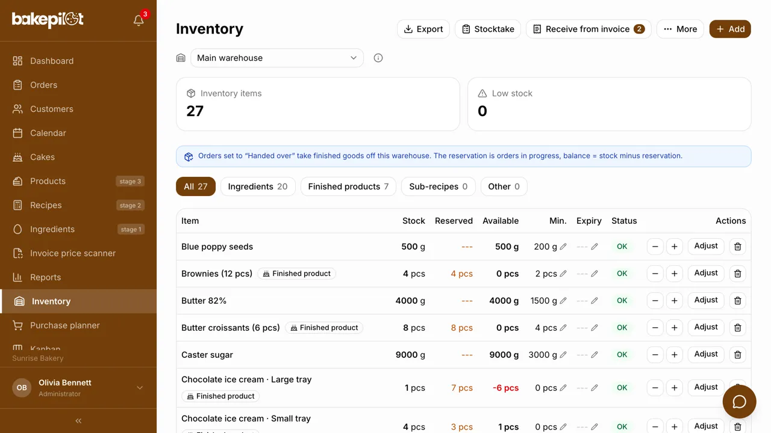Click the -6 pcs available value
Image resolution: width=771 pixels, height=433 pixels.
click(505, 388)
